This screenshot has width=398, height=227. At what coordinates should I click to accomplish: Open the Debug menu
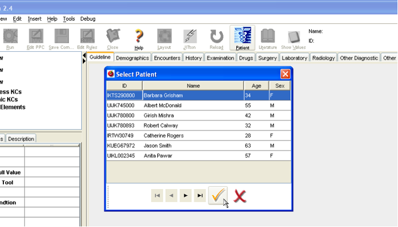pos(88,19)
